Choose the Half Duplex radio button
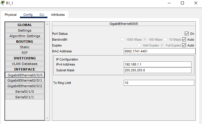Viewport: 202px width, 124px height. 140,45
